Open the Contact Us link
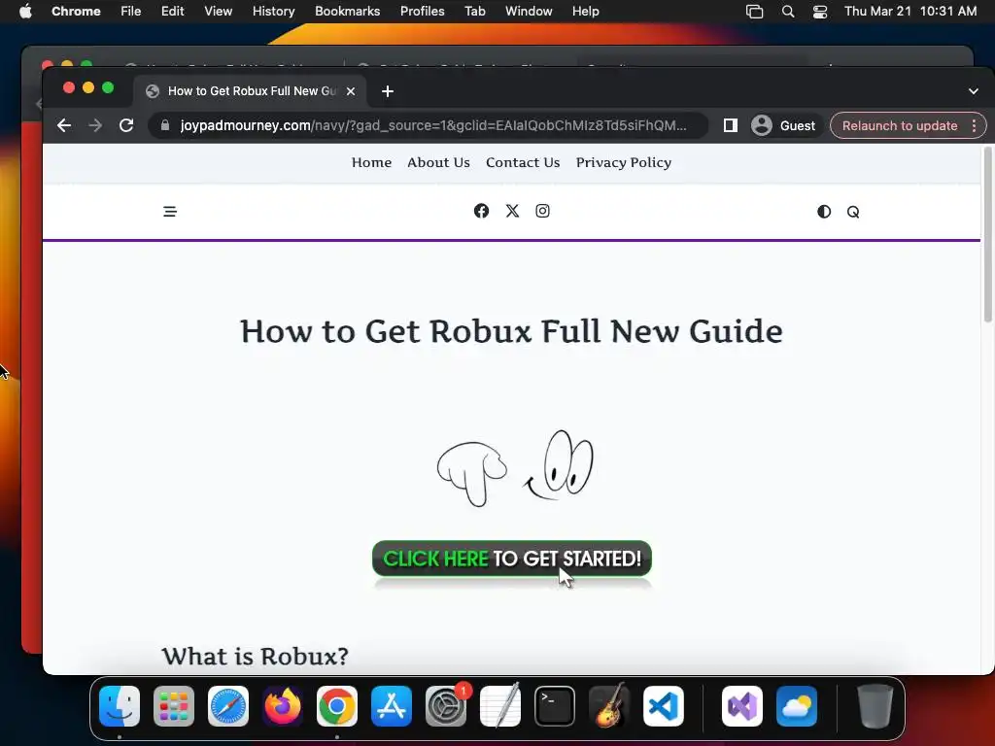Viewport: 995px width, 746px height. [523, 162]
